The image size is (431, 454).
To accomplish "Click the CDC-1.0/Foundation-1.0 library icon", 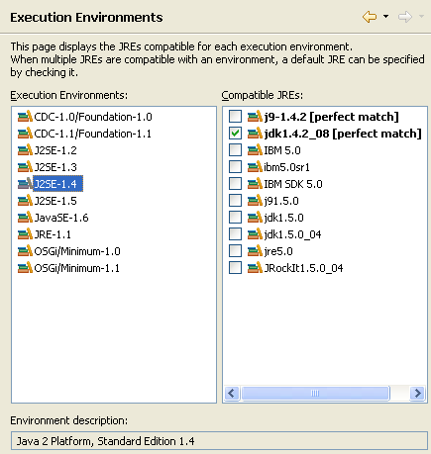I will click(25, 117).
